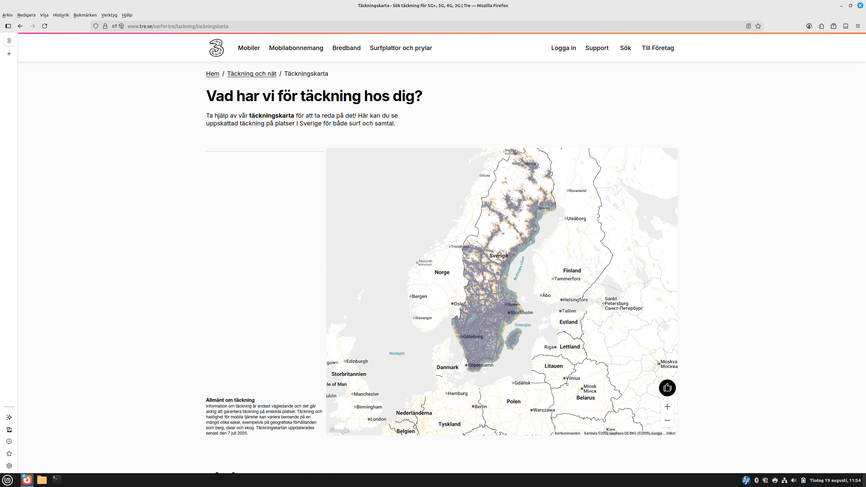The height and width of the screenshot is (487, 866).
Task: Open the Linux Mint start menu
Action: click(7, 480)
